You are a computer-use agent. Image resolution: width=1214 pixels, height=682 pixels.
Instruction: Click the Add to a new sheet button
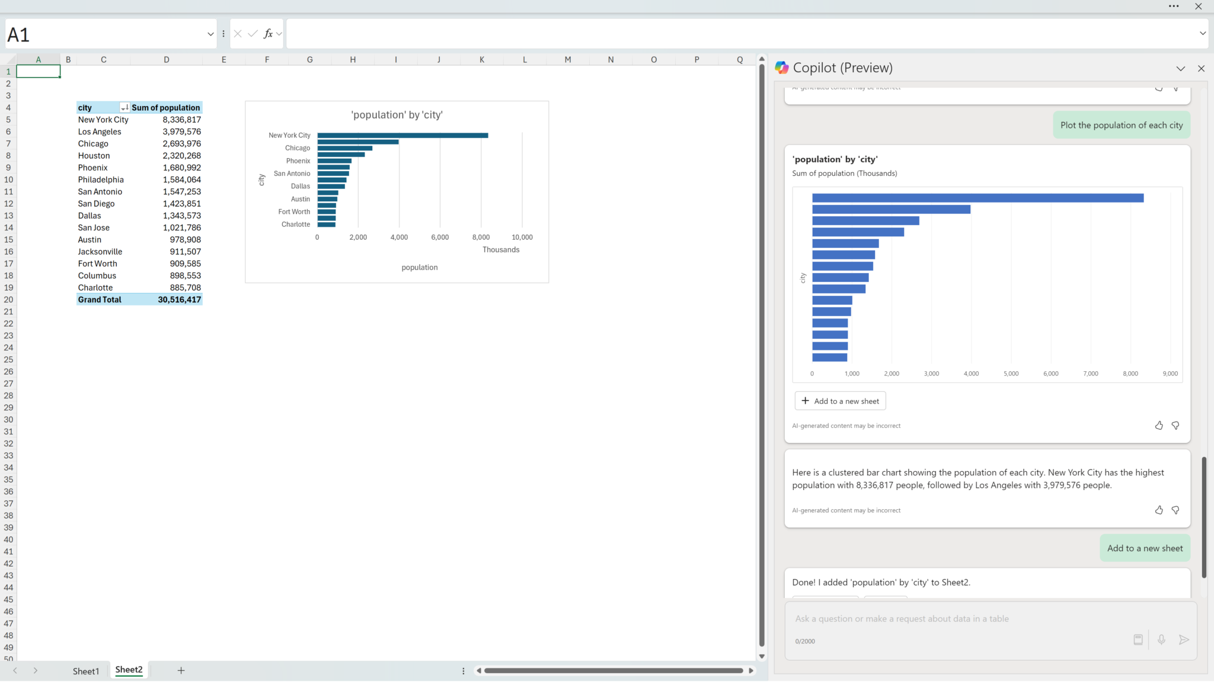click(x=840, y=401)
